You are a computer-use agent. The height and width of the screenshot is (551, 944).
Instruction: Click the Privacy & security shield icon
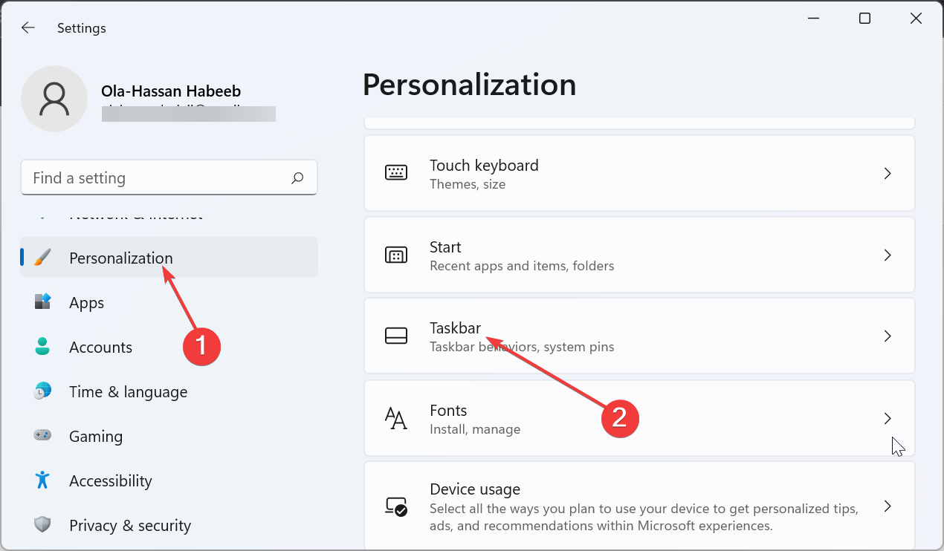[42, 525]
